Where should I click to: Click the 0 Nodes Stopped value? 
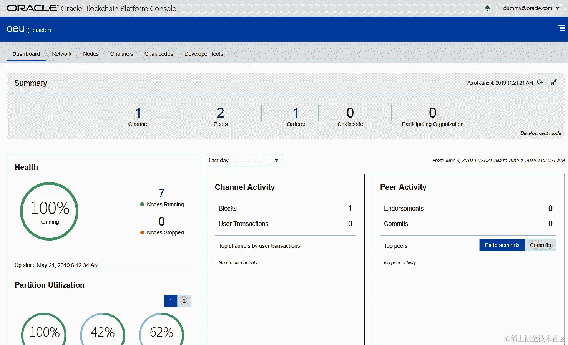tap(162, 221)
